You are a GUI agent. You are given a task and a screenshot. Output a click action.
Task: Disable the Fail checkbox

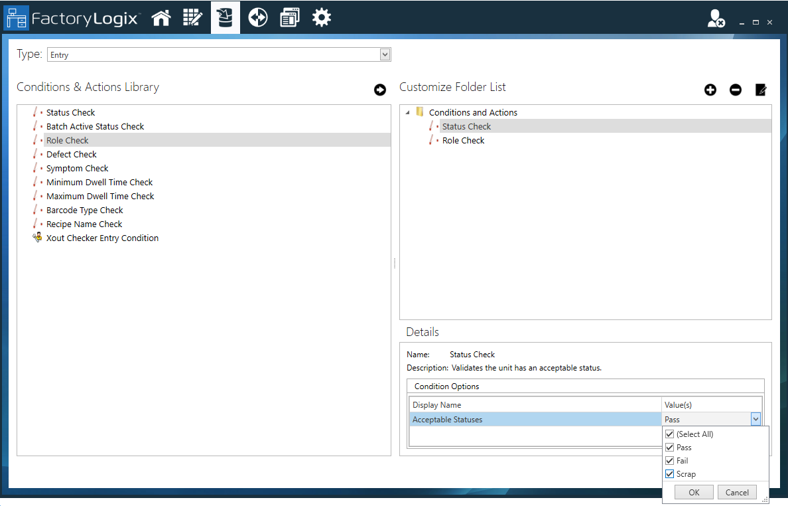(670, 460)
